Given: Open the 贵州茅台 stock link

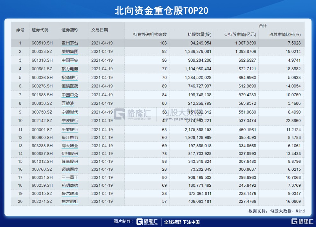Looking at the screenshot, I should coord(70,43).
